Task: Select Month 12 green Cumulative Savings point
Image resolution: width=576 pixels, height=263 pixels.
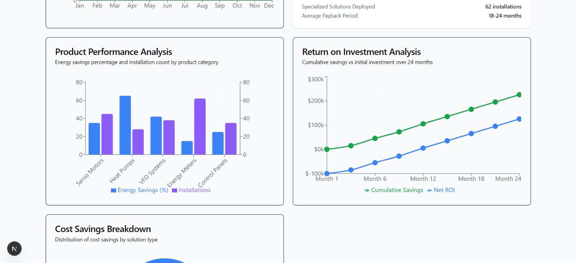Action: click(423, 124)
